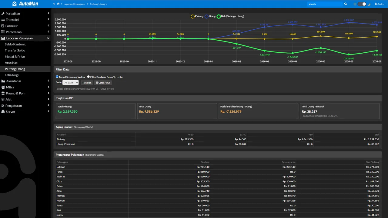Open the Piutang Utang breadcrumb dropdown
Viewport: 388px width, 218px height.
click(99, 4)
